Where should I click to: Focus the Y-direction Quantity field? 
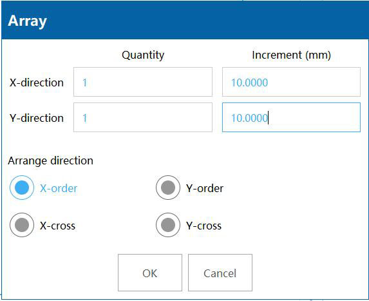(143, 117)
